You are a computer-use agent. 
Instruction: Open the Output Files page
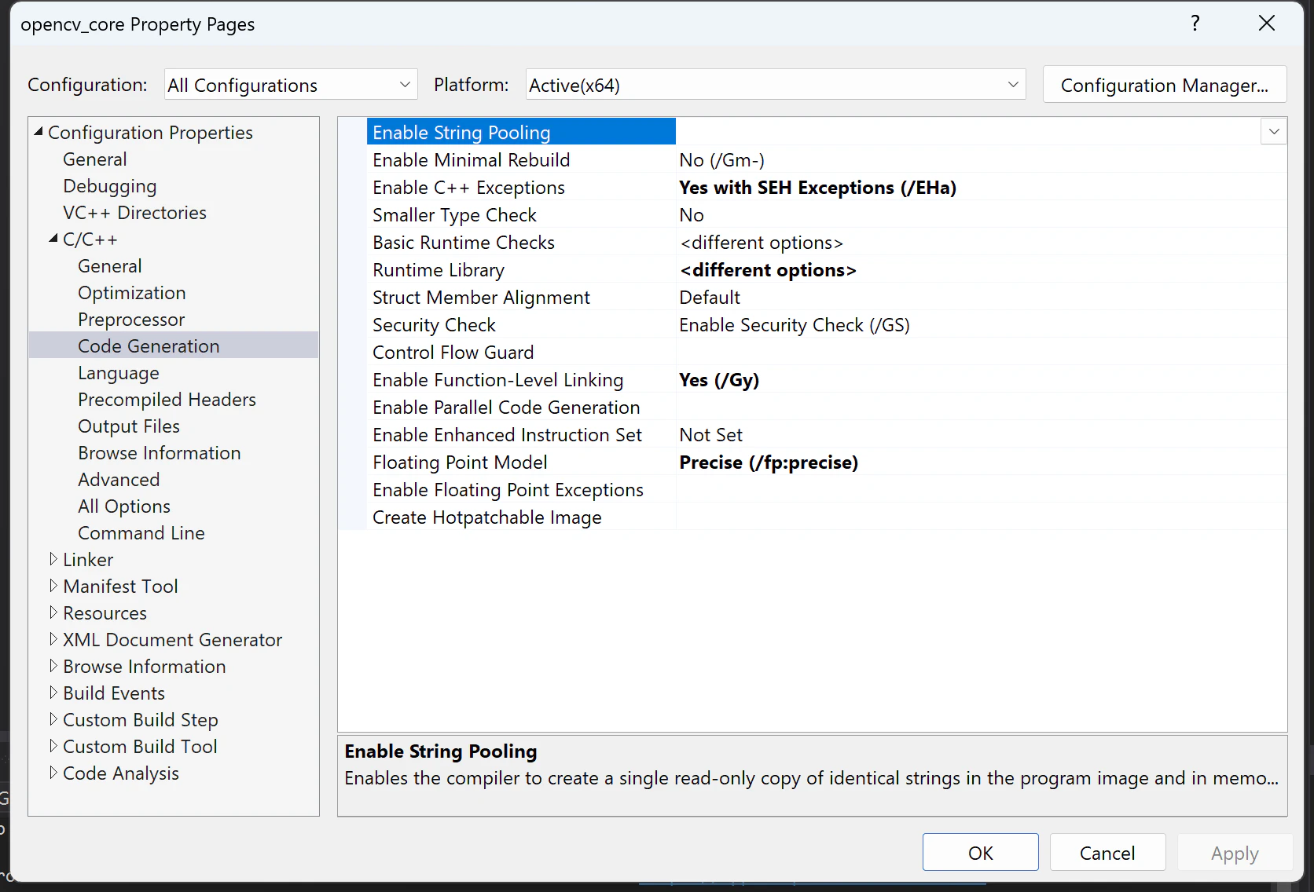(x=129, y=426)
